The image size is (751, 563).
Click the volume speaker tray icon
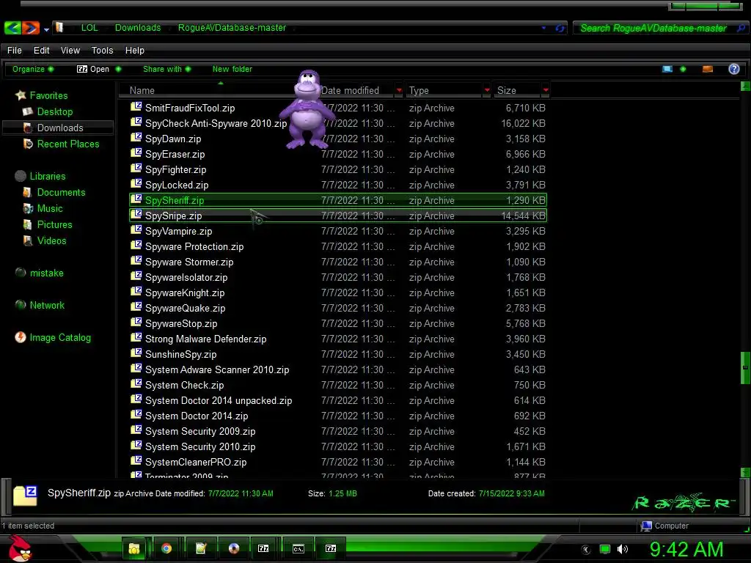click(622, 549)
